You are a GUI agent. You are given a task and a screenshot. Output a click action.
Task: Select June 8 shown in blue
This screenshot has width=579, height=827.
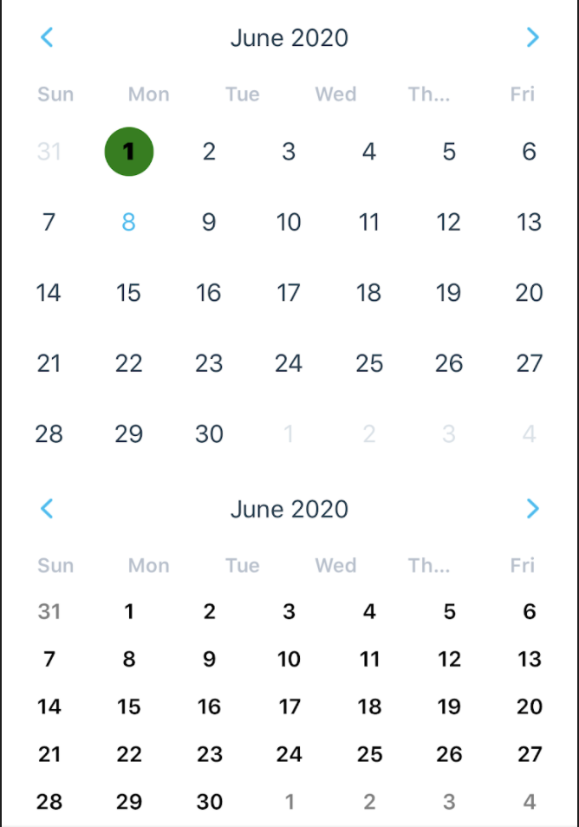pos(128,222)
